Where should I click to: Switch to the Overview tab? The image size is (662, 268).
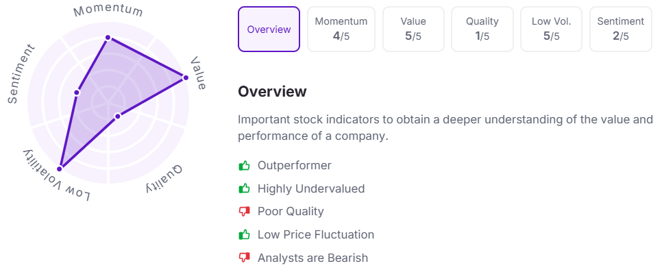269,29
